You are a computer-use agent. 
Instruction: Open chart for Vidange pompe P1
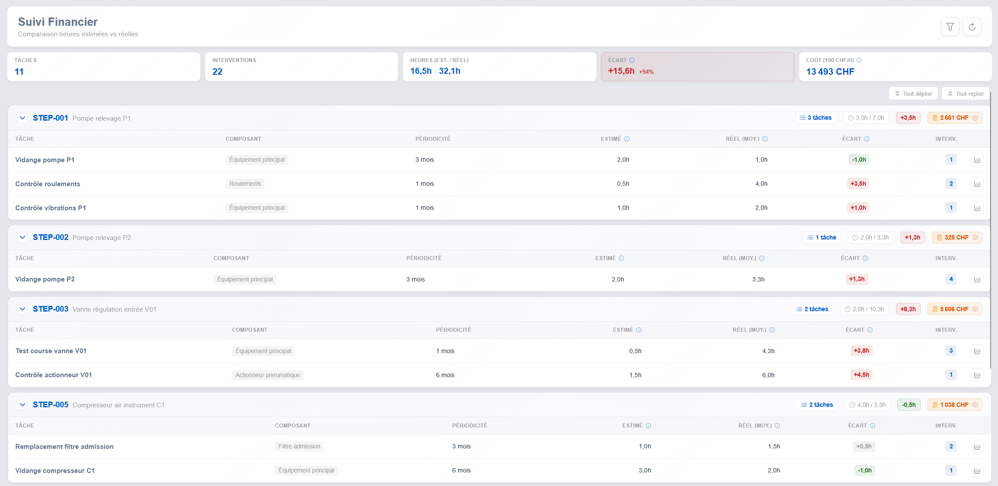click(977, 160)
